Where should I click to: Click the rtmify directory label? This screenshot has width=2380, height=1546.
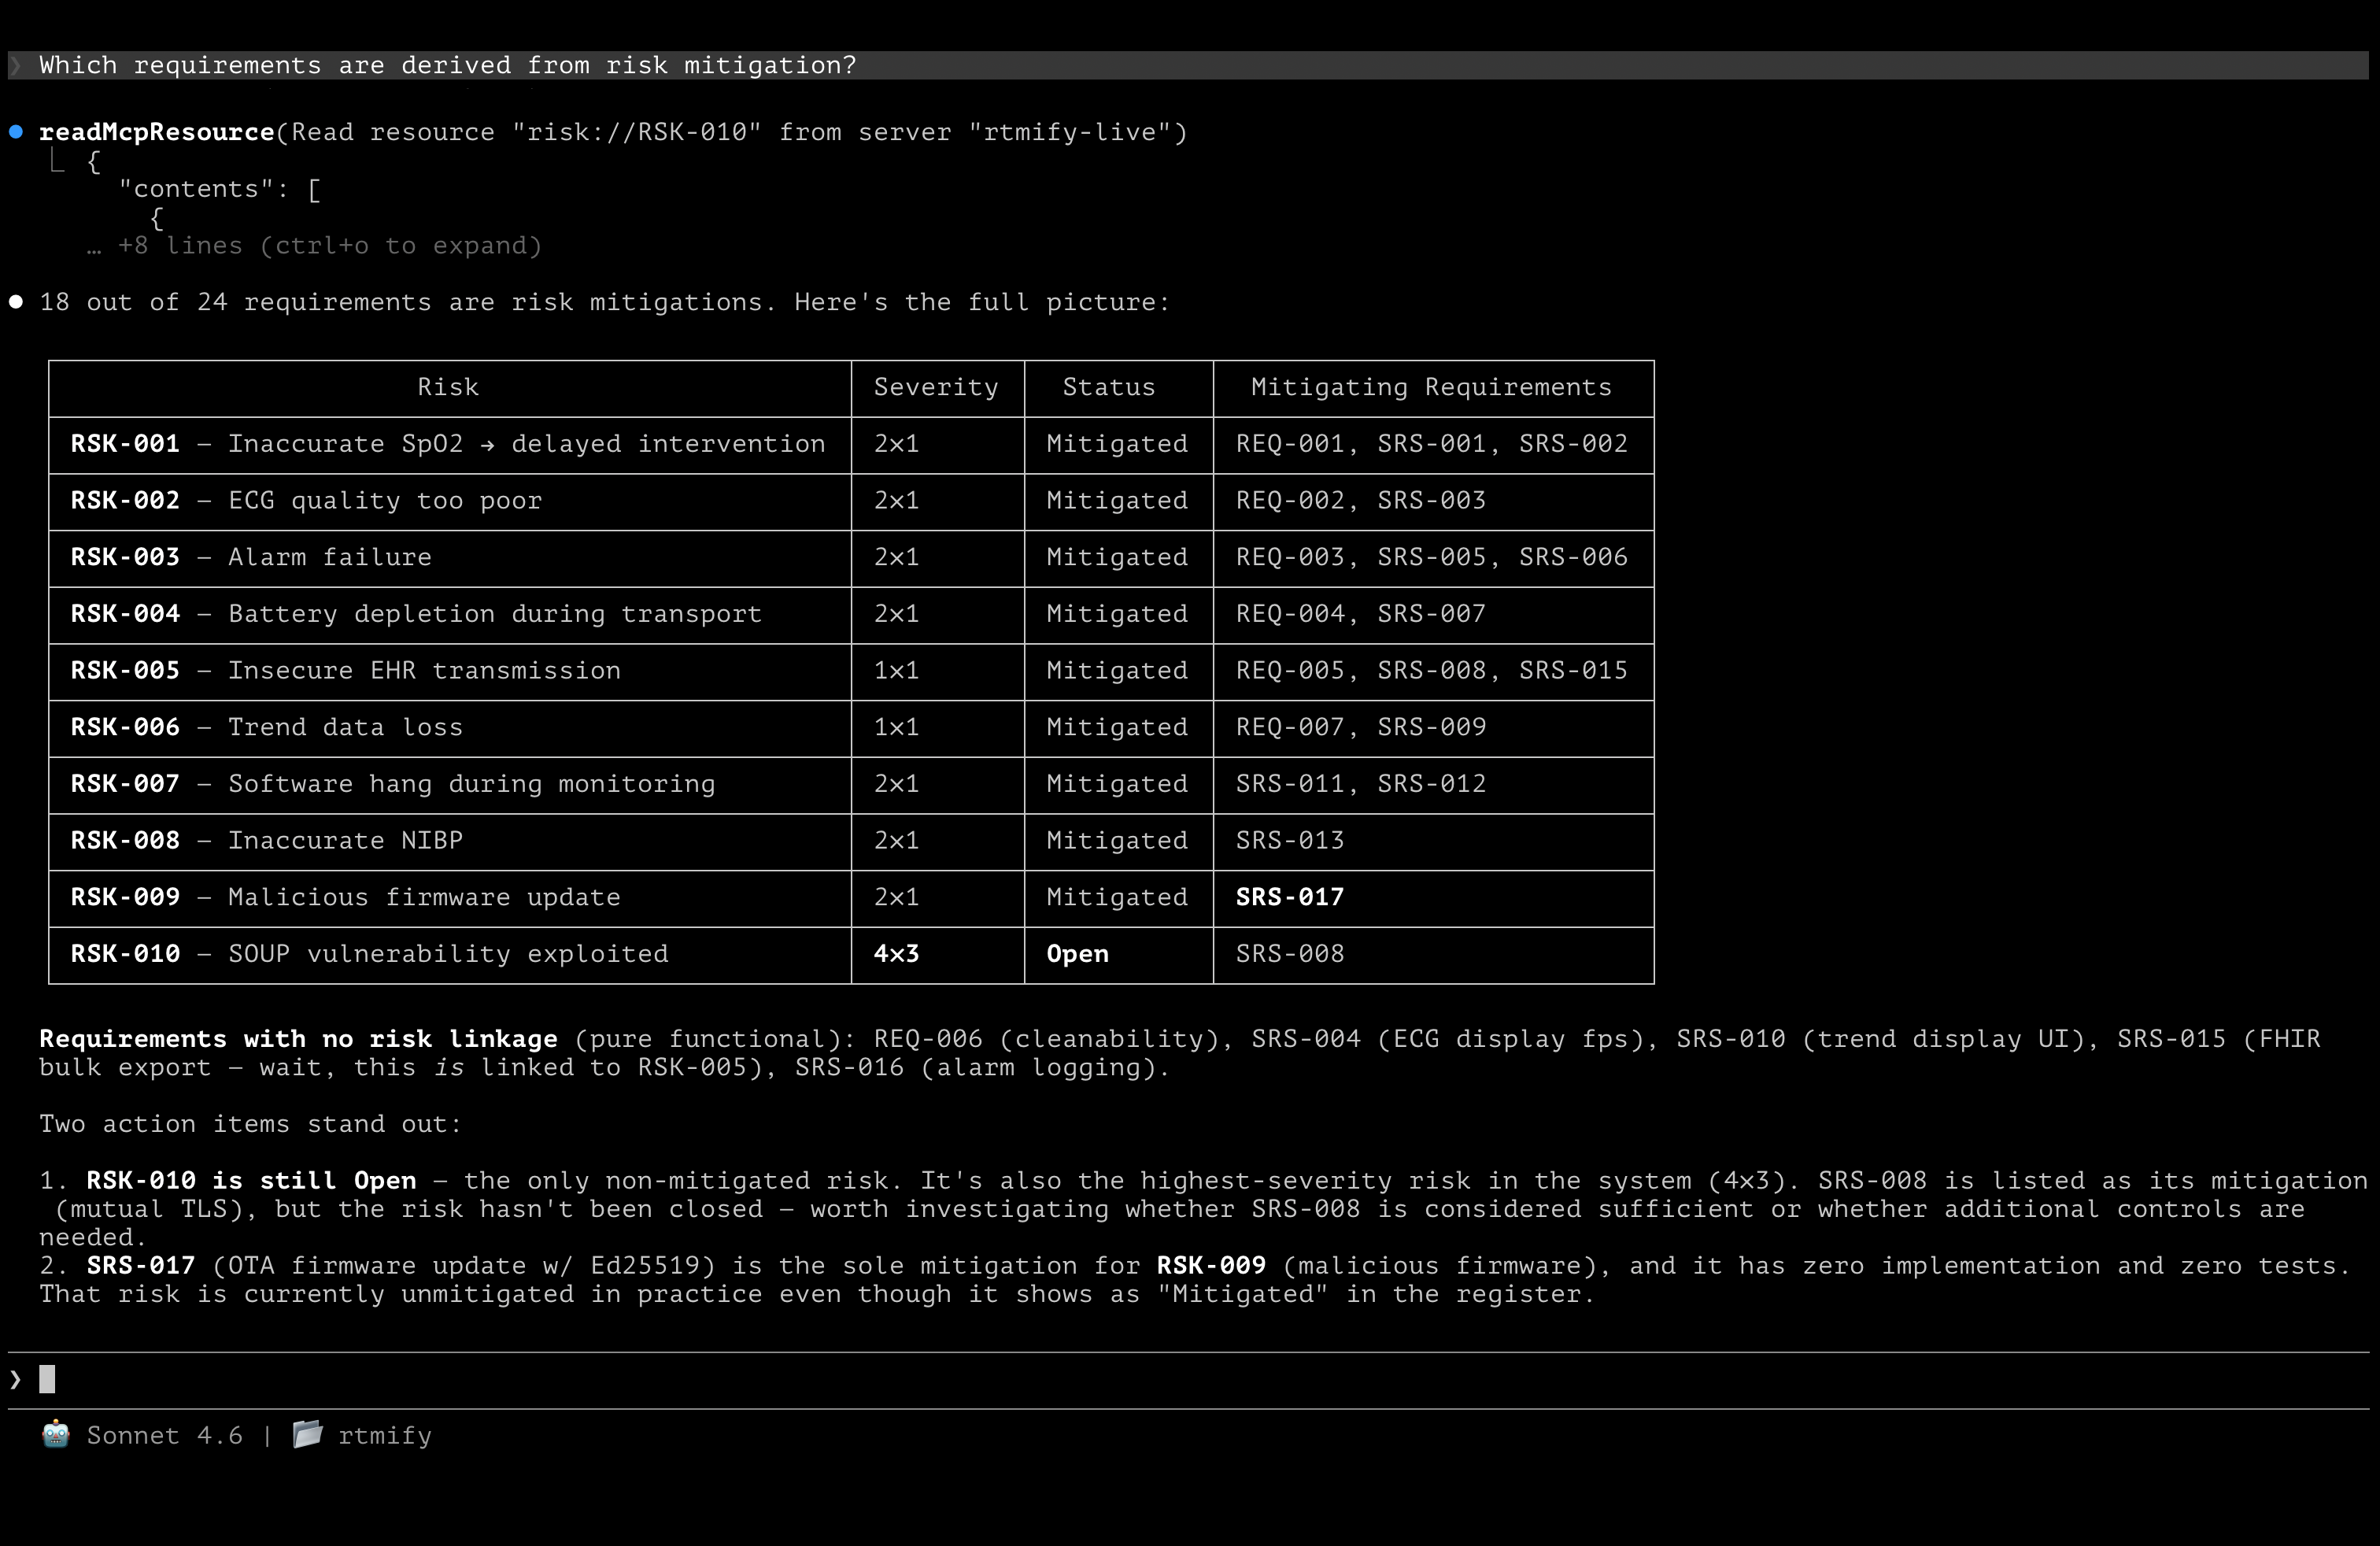click(x=384, y=1436)
